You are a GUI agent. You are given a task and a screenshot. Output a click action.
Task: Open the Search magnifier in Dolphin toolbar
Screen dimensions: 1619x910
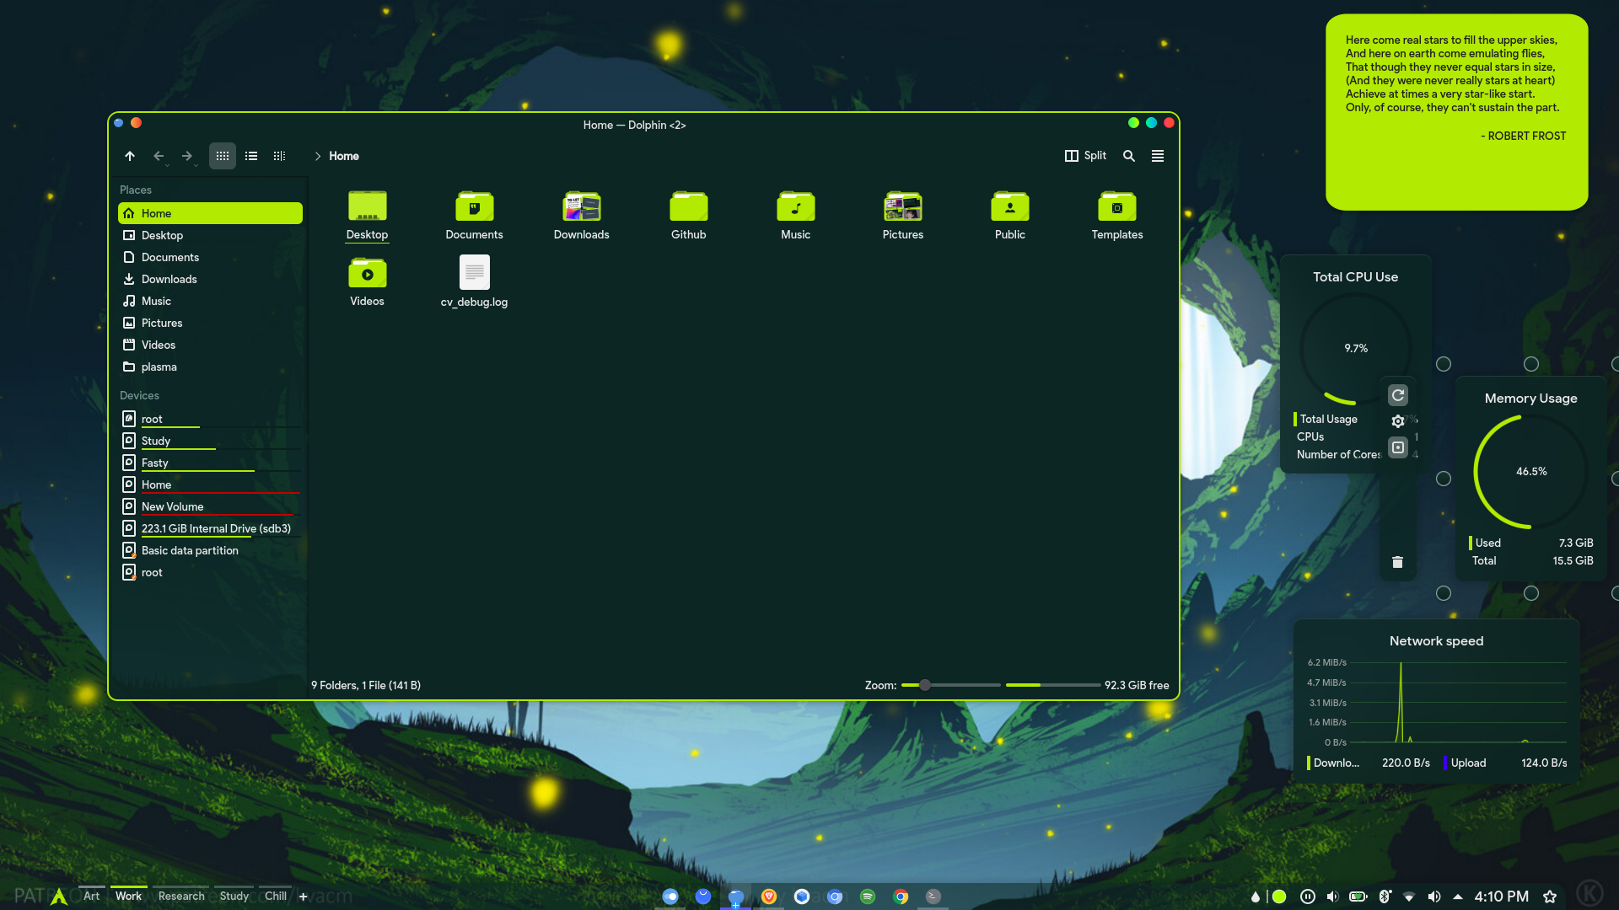(x=1129, y=156)
